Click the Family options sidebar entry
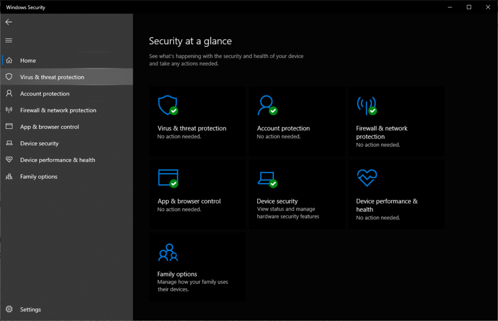Viewport: 498px width, 321px height. [38, 176]
